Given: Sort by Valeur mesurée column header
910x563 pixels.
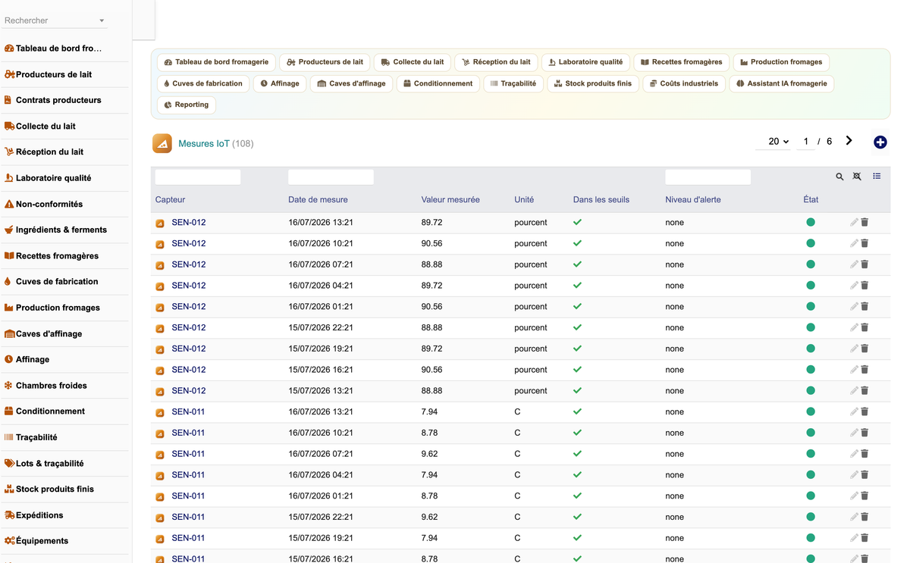Looking at the screenshot, I should click(450, 200).
